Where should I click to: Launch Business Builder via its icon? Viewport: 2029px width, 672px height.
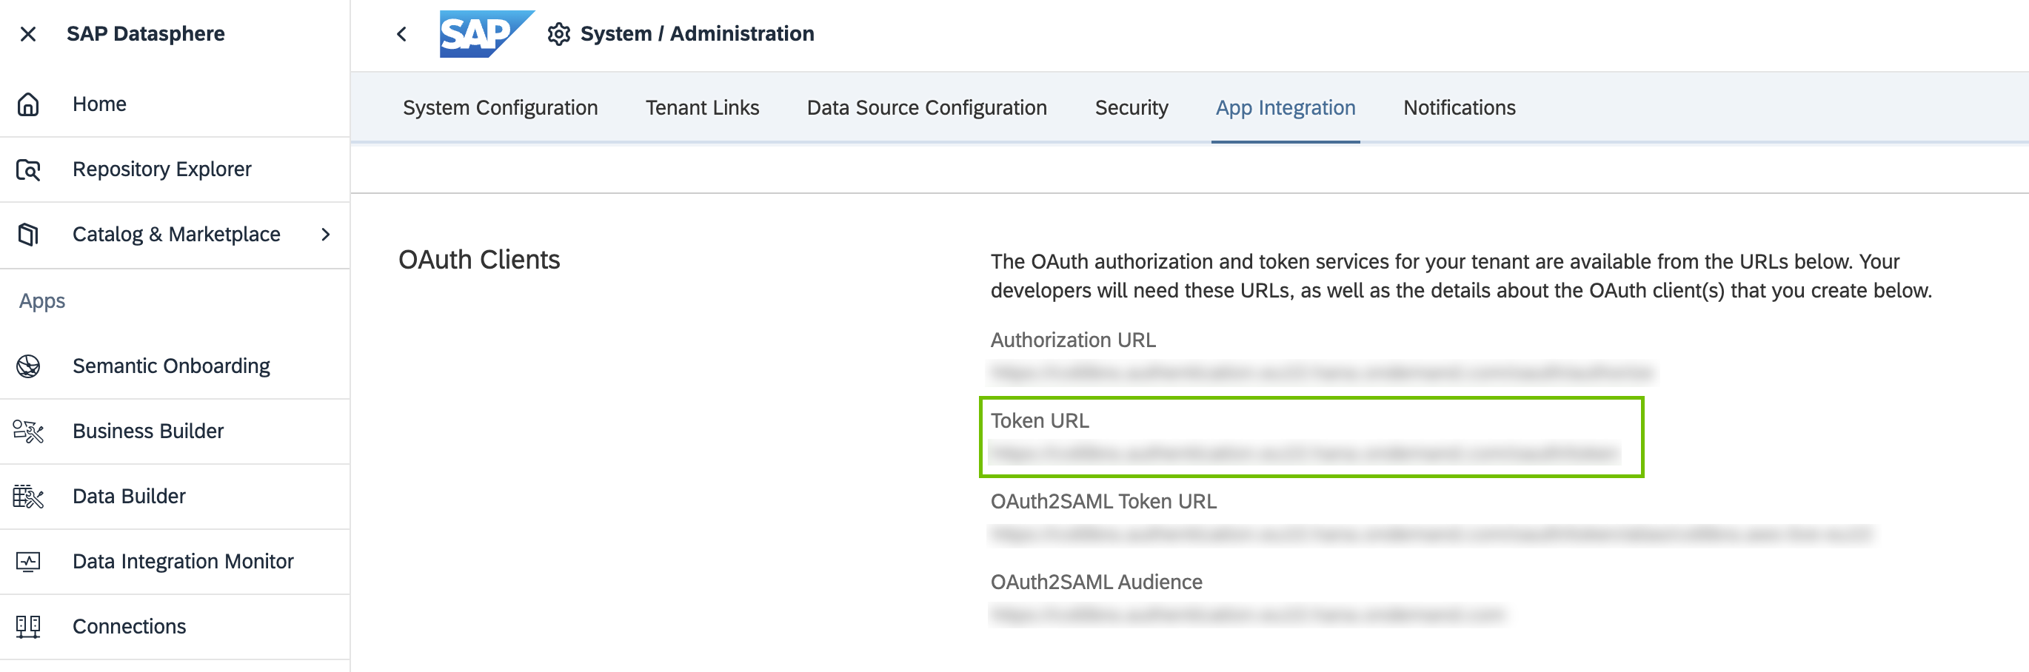click(28, 431)
